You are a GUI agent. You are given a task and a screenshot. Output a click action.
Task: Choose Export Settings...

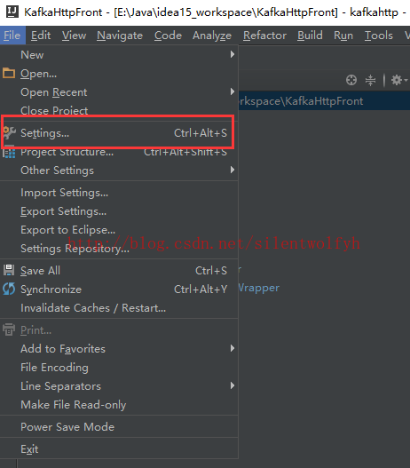[119, 211]
